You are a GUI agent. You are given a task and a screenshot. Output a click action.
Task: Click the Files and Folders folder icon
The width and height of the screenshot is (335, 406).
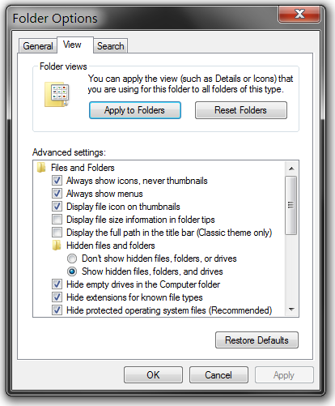[41, 168]
